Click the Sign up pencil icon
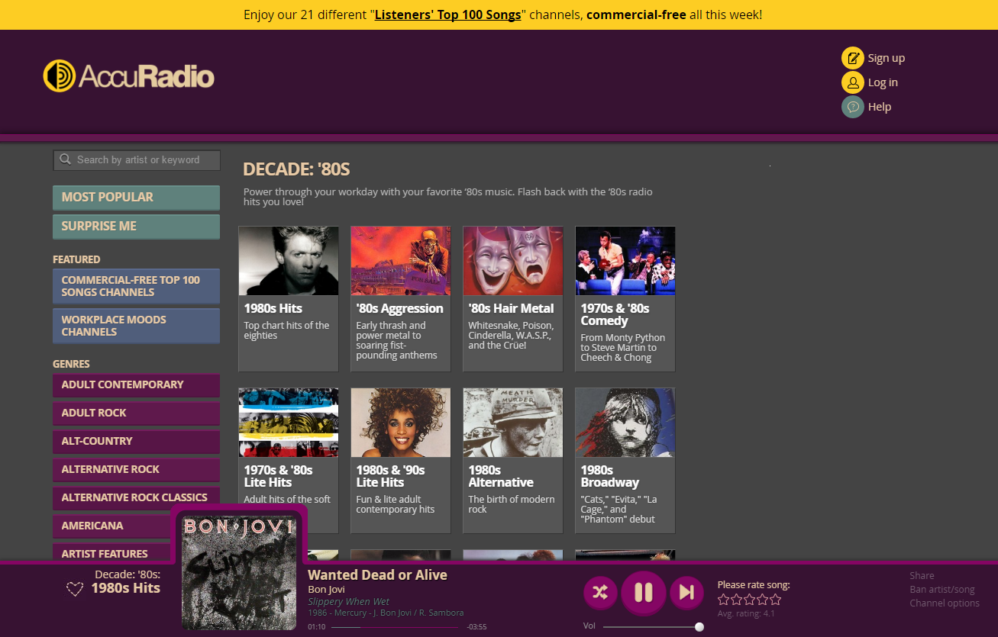Viewport: 998px width, 637px height. tap(852, 58)
